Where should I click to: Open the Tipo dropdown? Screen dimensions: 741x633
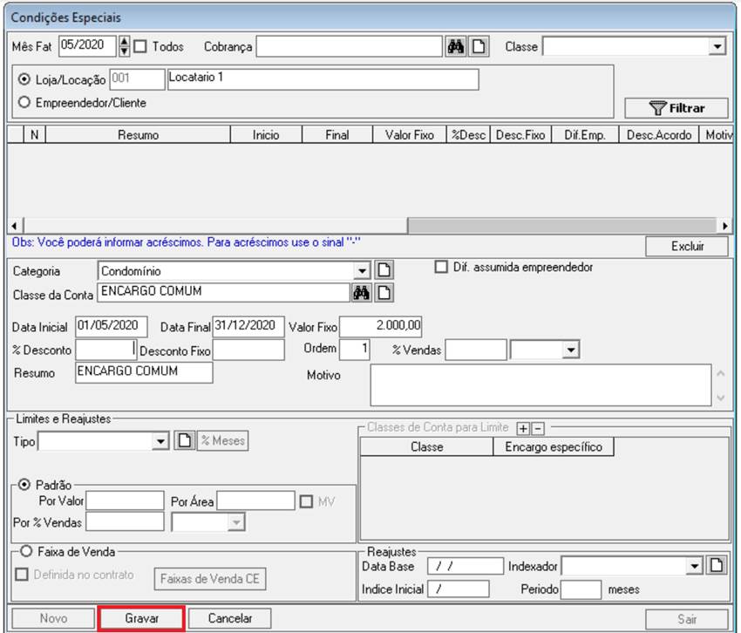tap(160, 441)
